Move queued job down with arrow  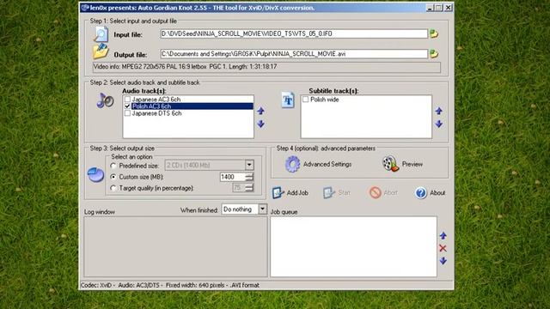443,261
